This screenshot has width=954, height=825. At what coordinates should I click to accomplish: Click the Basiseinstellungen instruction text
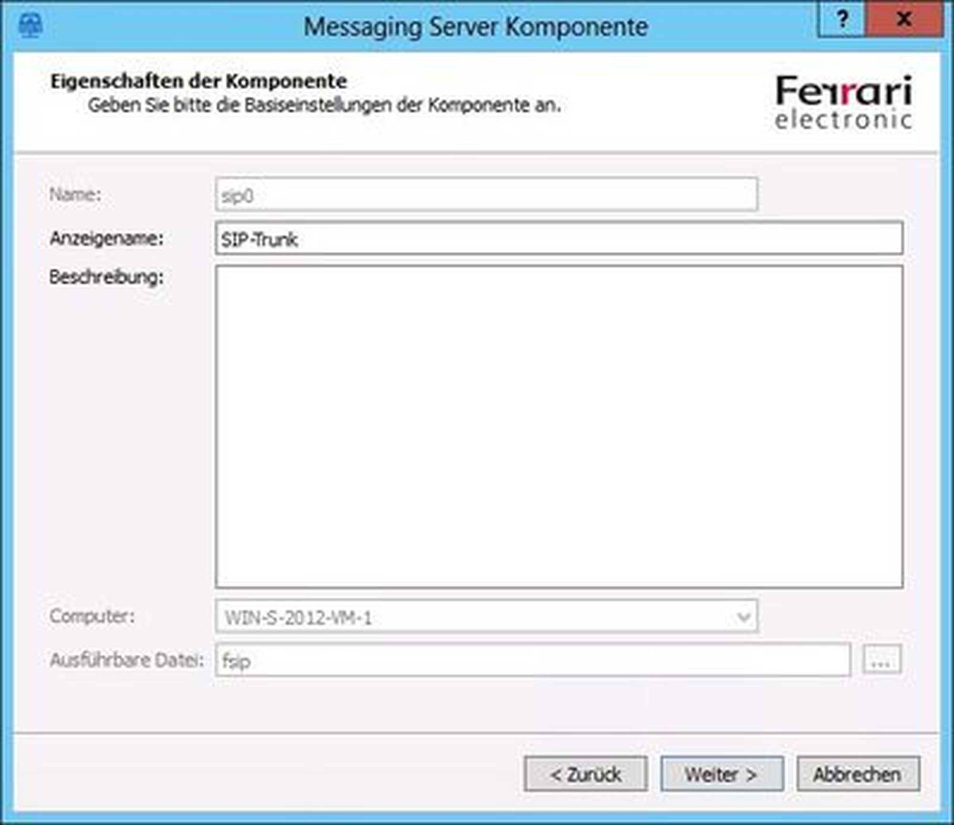coord(324,105)
